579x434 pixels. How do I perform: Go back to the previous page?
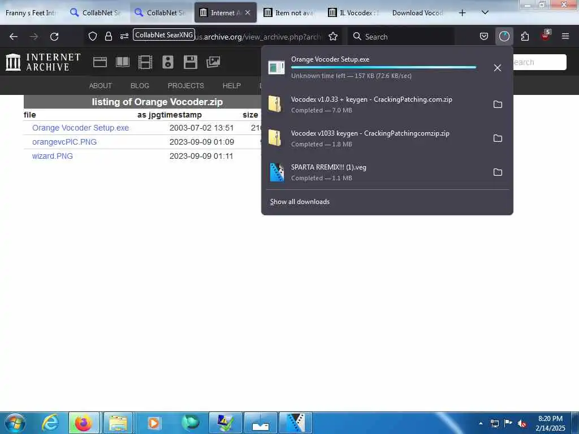(14, 37)
